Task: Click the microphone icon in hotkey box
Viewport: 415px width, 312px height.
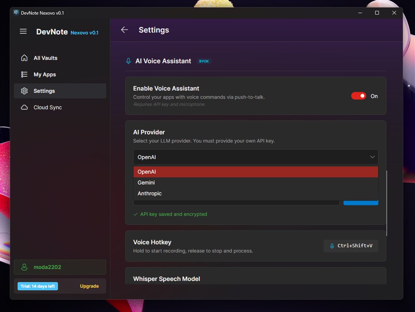Action: click(332, 246)
